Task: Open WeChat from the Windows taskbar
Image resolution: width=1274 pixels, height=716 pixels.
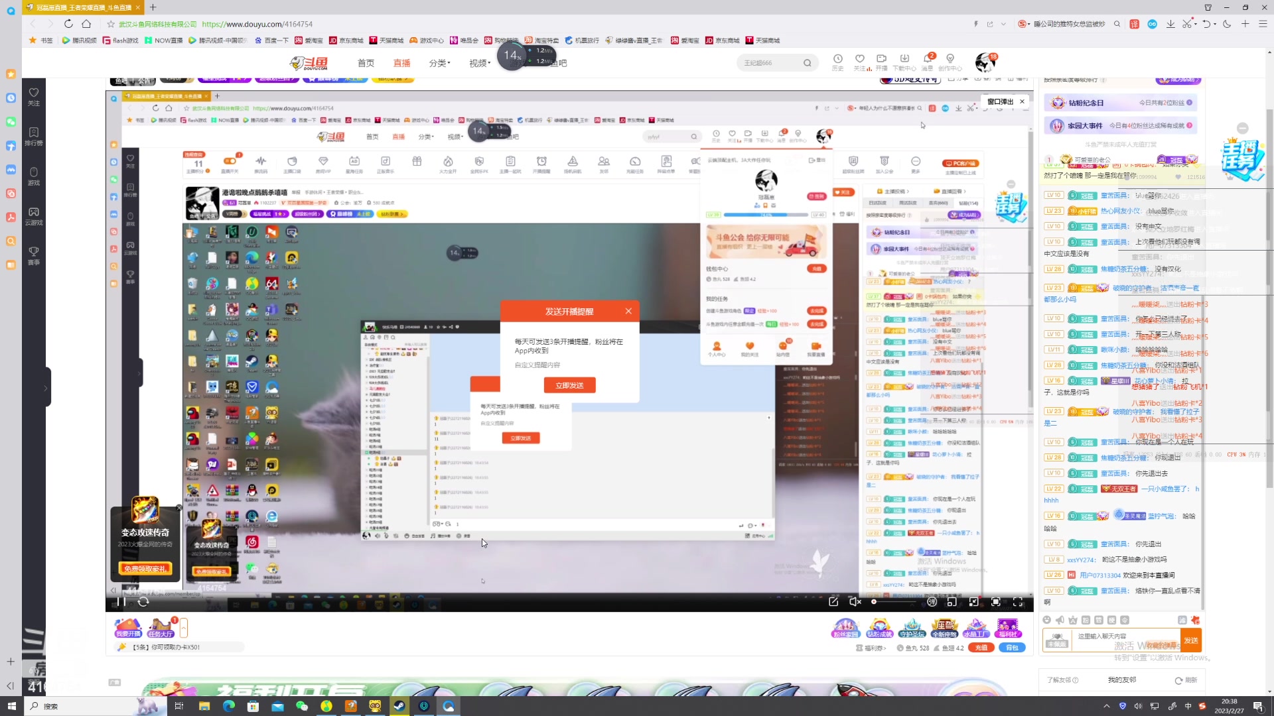Action: (302, 706)
